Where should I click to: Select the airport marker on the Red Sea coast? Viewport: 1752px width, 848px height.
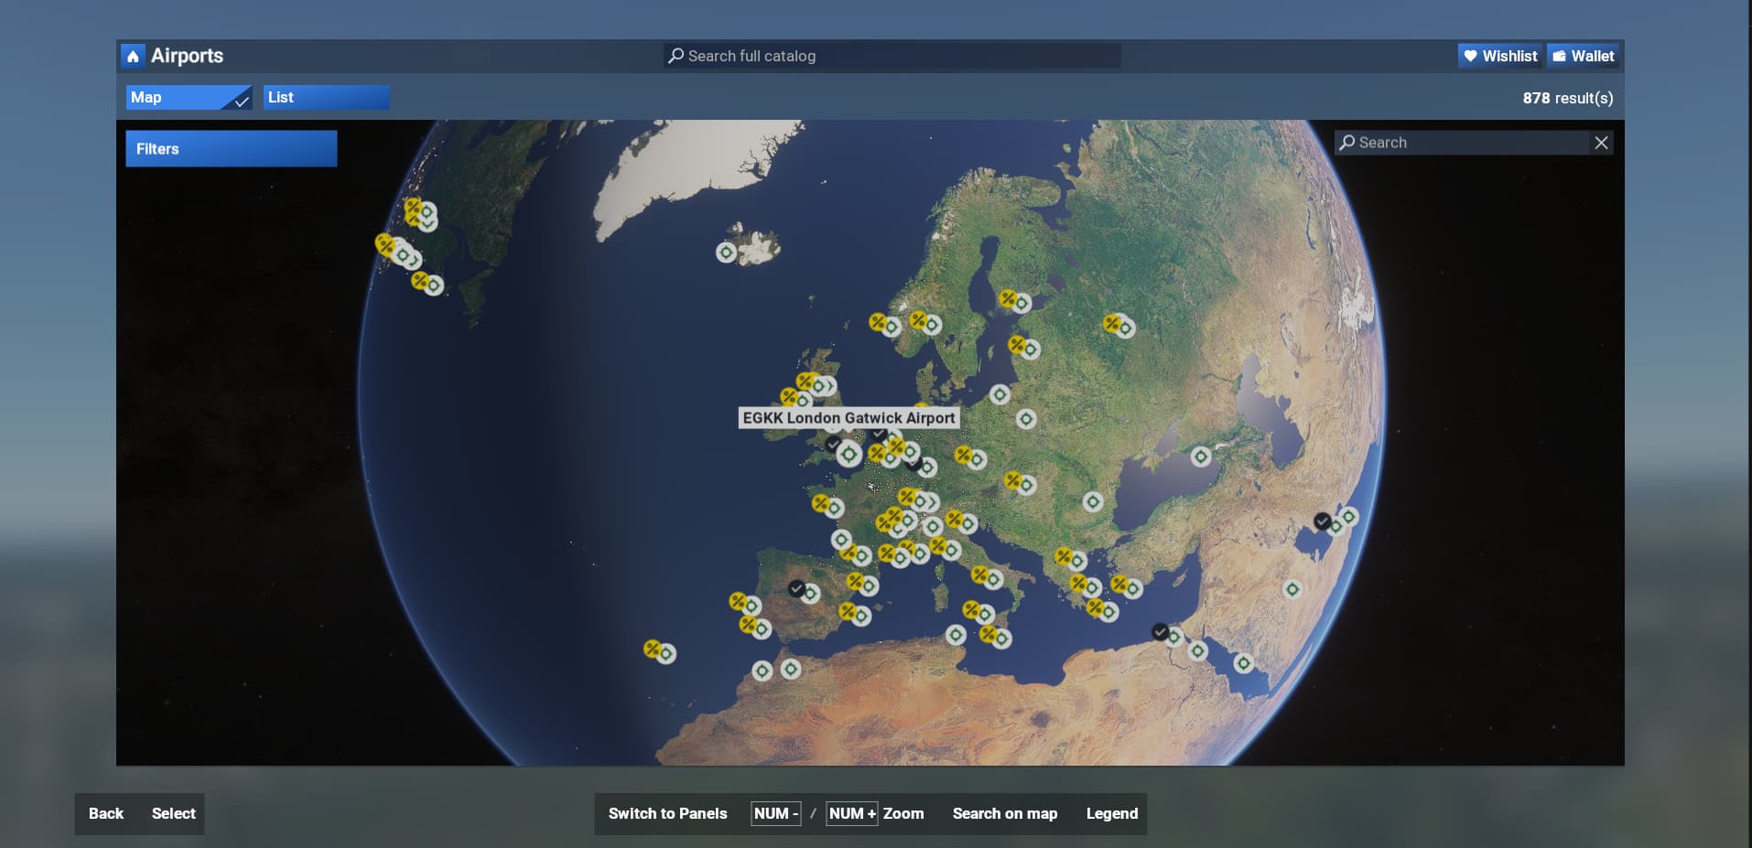[1243, 663]
